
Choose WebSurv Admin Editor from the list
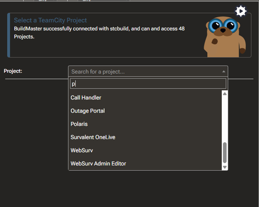click(x=98, y=164)
